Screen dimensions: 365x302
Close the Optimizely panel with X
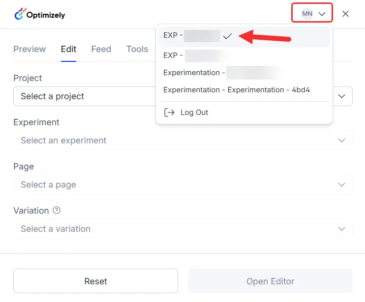345,14
